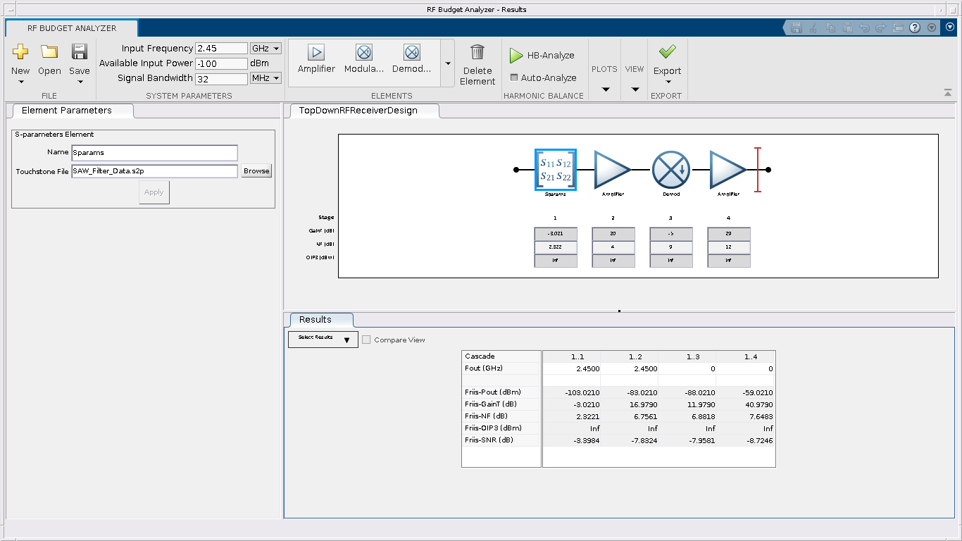Open the Input Frequency GHz unit dropdown

266,49
